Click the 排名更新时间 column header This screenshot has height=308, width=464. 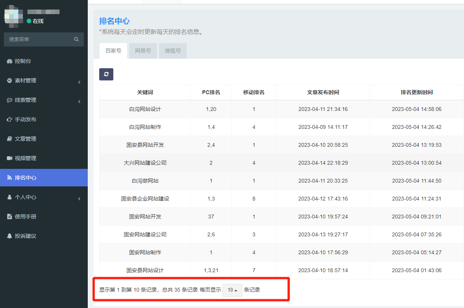point(417,92)
